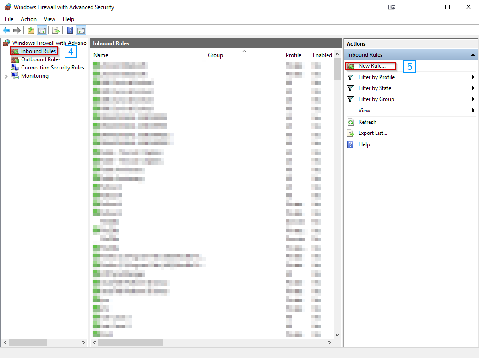Toggle the Show/Hide Console Tree toolbar icon

[41, 30]
